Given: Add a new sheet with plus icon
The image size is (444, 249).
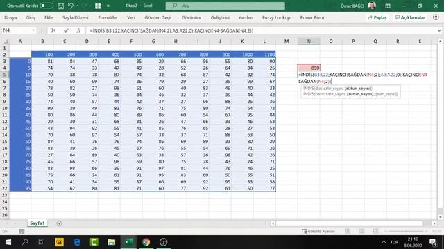Looking at the screenshot, I should [x=59, y=223].
